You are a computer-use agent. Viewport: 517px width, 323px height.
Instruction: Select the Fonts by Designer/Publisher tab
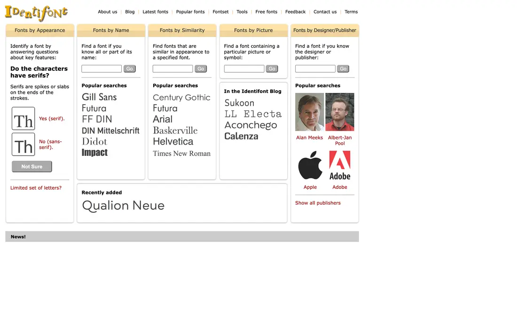pos(325,31)
